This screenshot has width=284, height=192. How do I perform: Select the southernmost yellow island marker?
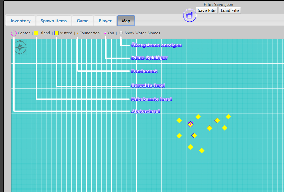202,150
